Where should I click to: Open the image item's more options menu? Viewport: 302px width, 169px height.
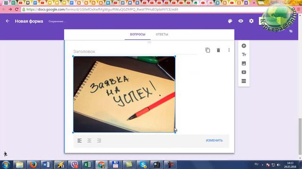tap(229, 50)
